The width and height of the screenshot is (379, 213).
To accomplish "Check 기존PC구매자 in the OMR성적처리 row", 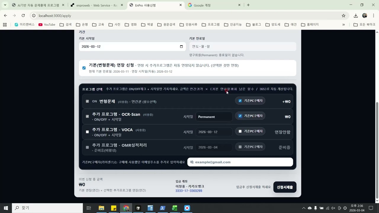I will coord(240,147).
